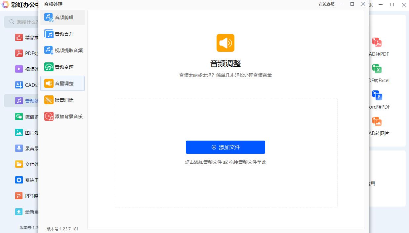This screenshot has width=409, height=233.
Task: Click the 添加文件 add file button
Action: tap(225, 147)
